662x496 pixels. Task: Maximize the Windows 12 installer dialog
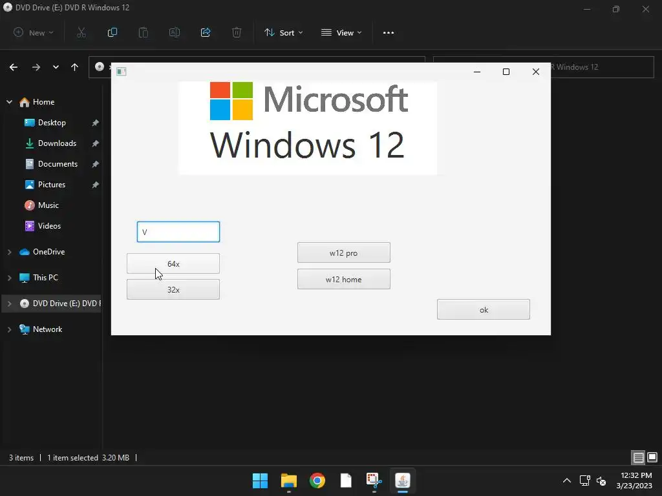(x=506, y=72)
